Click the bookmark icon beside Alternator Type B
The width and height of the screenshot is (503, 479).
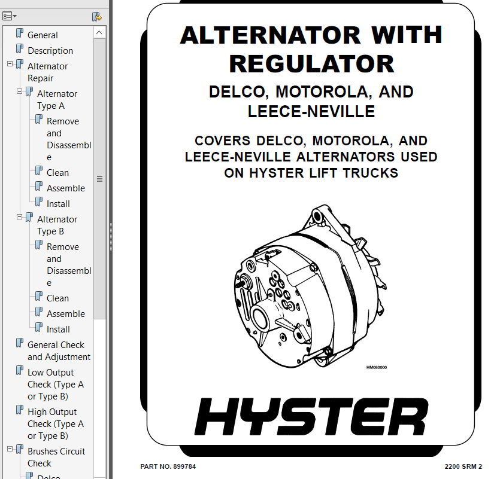29,217
